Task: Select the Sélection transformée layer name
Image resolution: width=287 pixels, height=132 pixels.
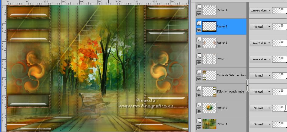Action: point(230,92)
